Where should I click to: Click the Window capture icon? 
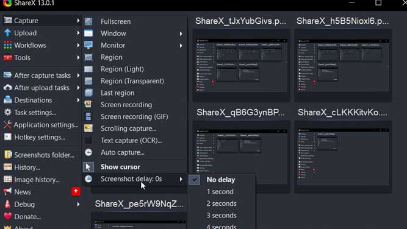tap(88, 33)
